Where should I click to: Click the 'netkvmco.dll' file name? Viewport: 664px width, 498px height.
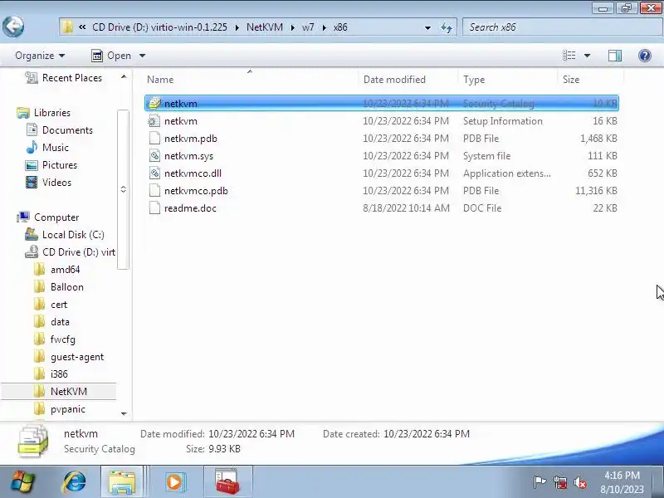pyautogui.click(x=193, y=173)
